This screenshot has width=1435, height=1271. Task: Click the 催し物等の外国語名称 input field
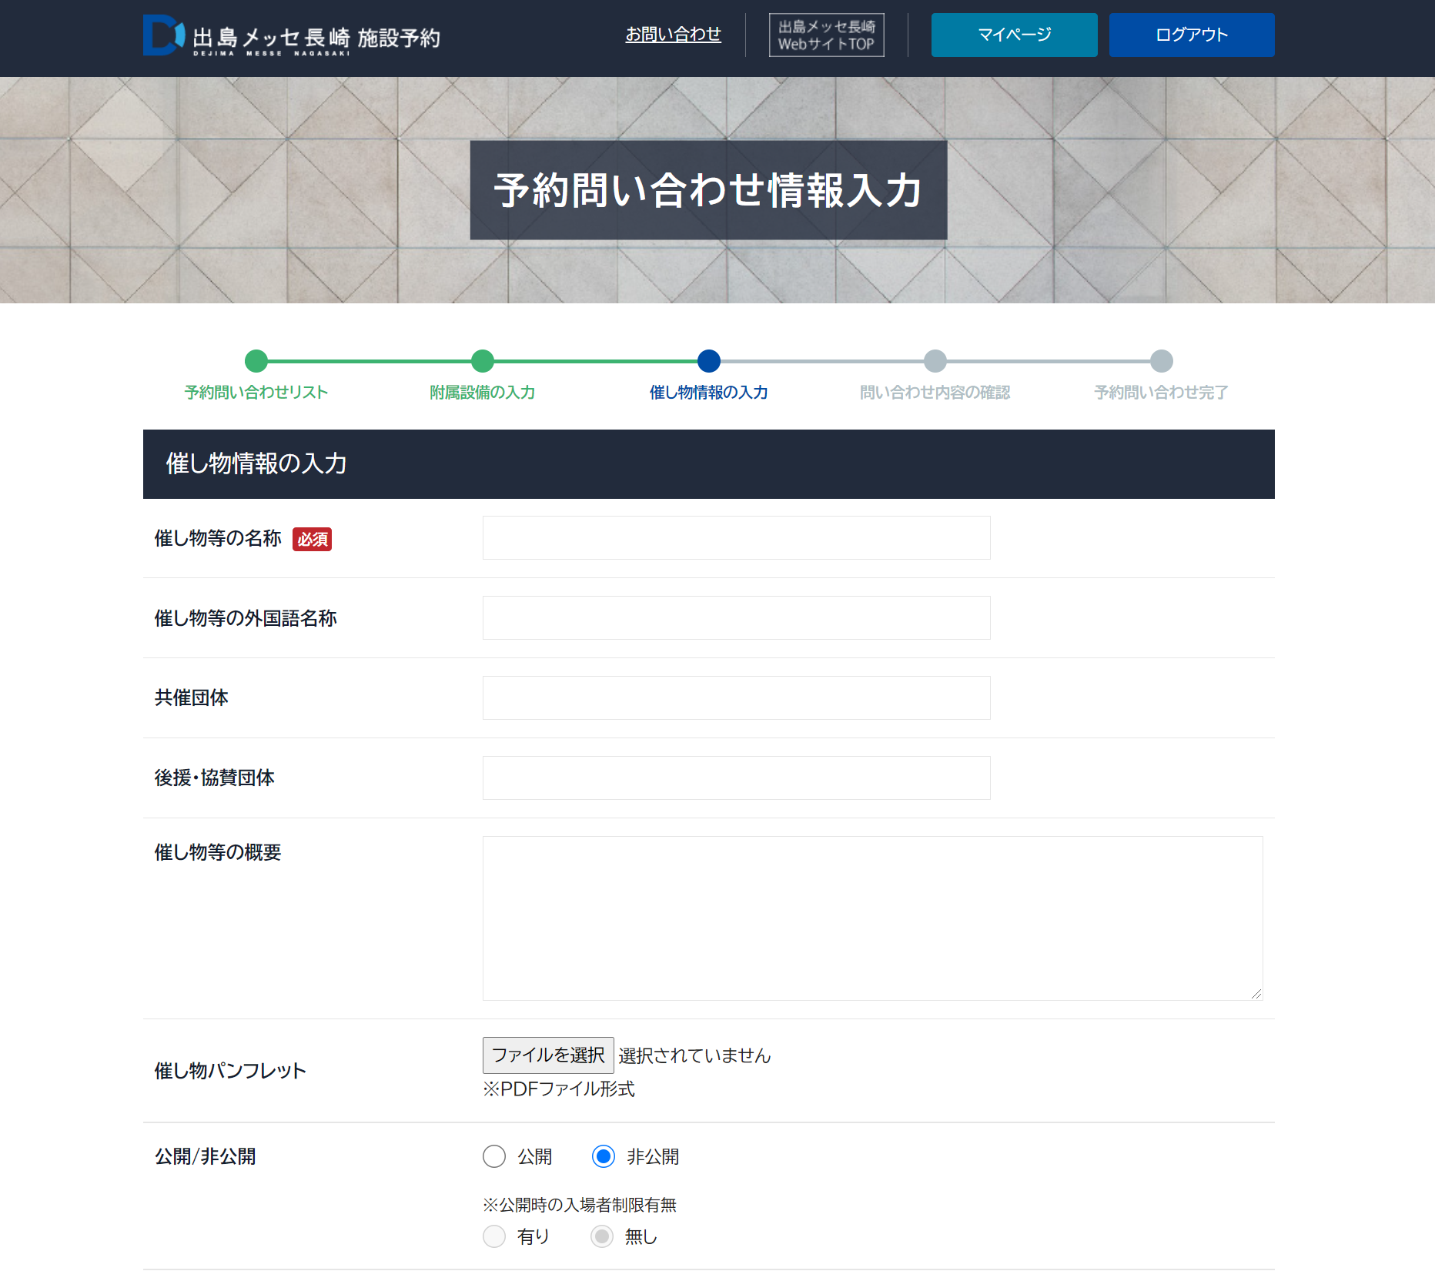(736, 618)
